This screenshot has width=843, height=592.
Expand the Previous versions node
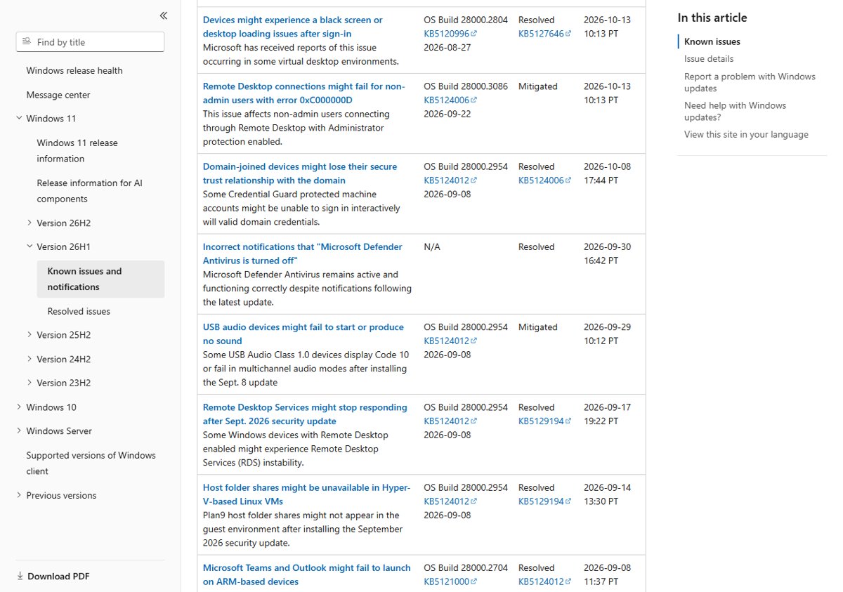19,495
